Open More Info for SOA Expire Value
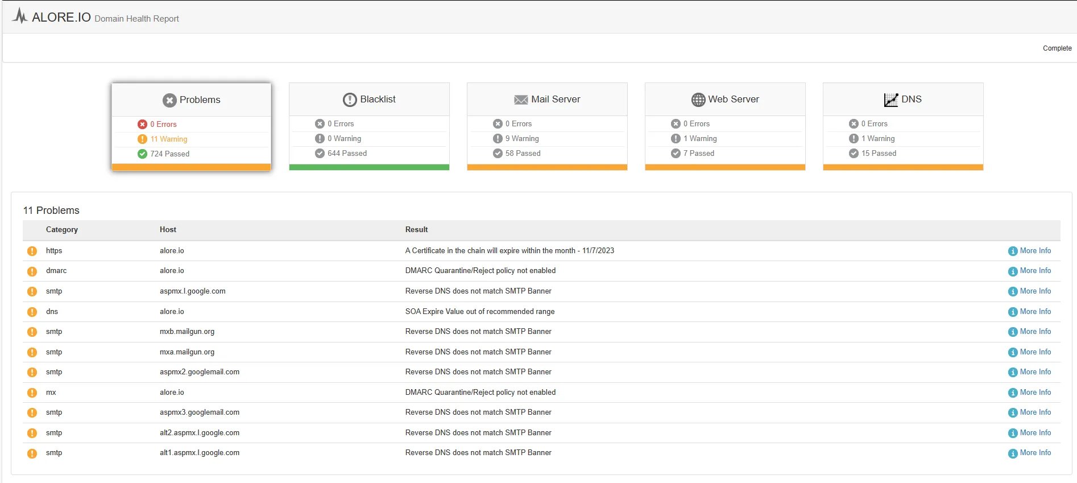Image resolution: width=1077 pixels, height=483 pixels. pos(1030,312)
